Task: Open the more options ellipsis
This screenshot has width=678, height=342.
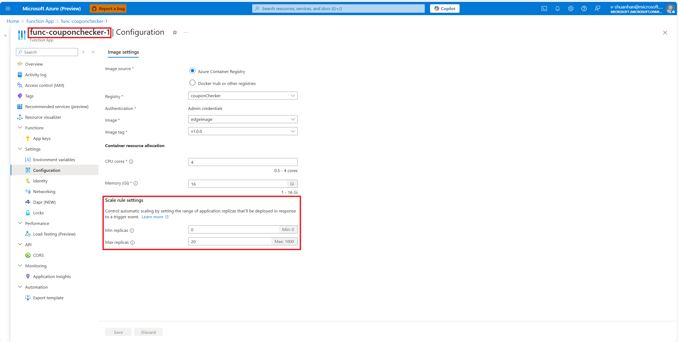Action: tap(186, 32)
